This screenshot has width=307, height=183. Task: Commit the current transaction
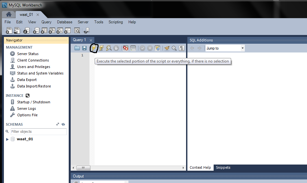142,48
